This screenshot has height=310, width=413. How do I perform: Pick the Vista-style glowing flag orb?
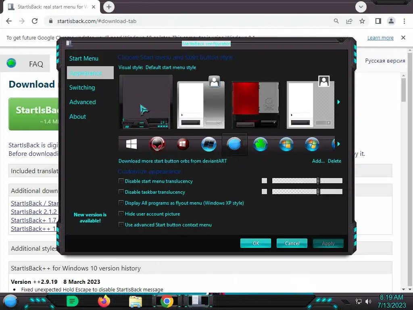point(312,144)
